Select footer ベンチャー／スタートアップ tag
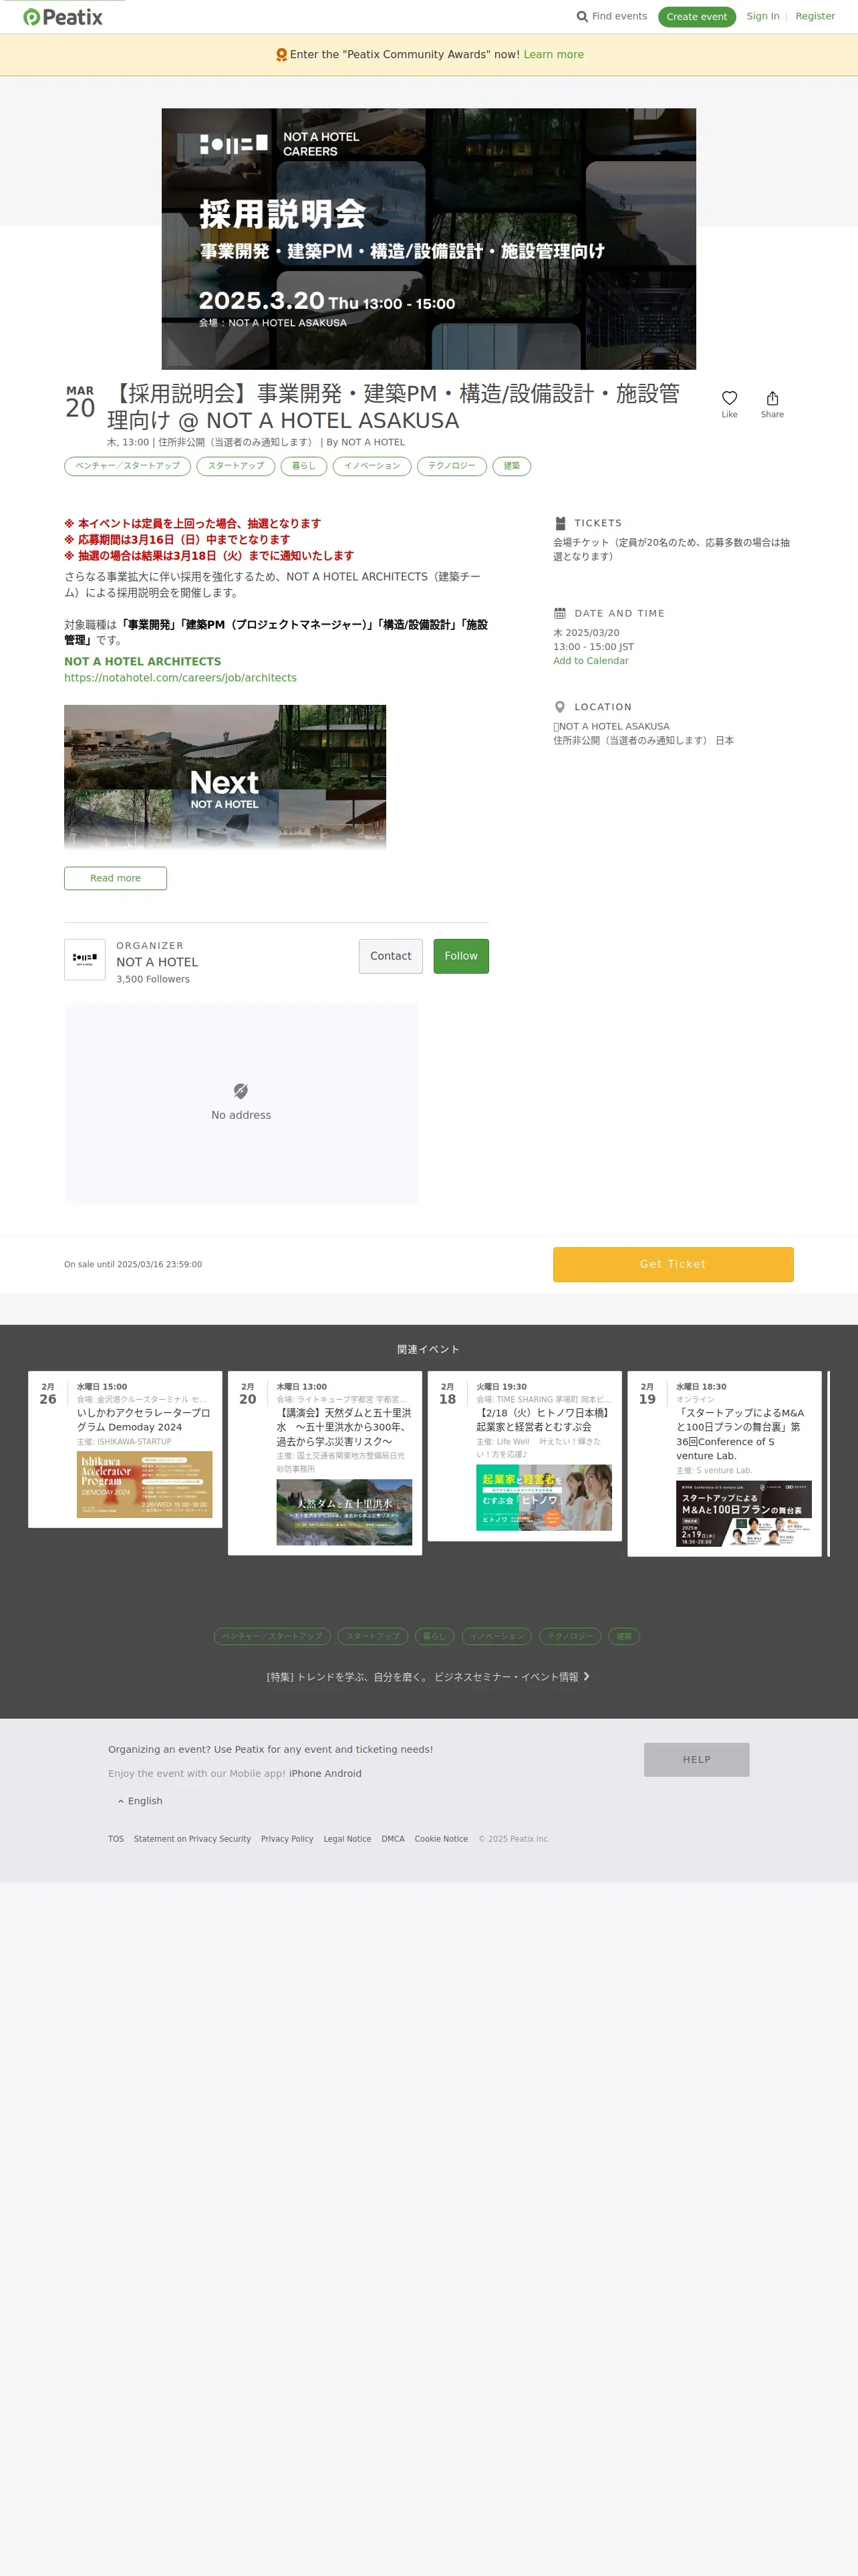The image size is (858, 2576). (x=273, y=1636)
